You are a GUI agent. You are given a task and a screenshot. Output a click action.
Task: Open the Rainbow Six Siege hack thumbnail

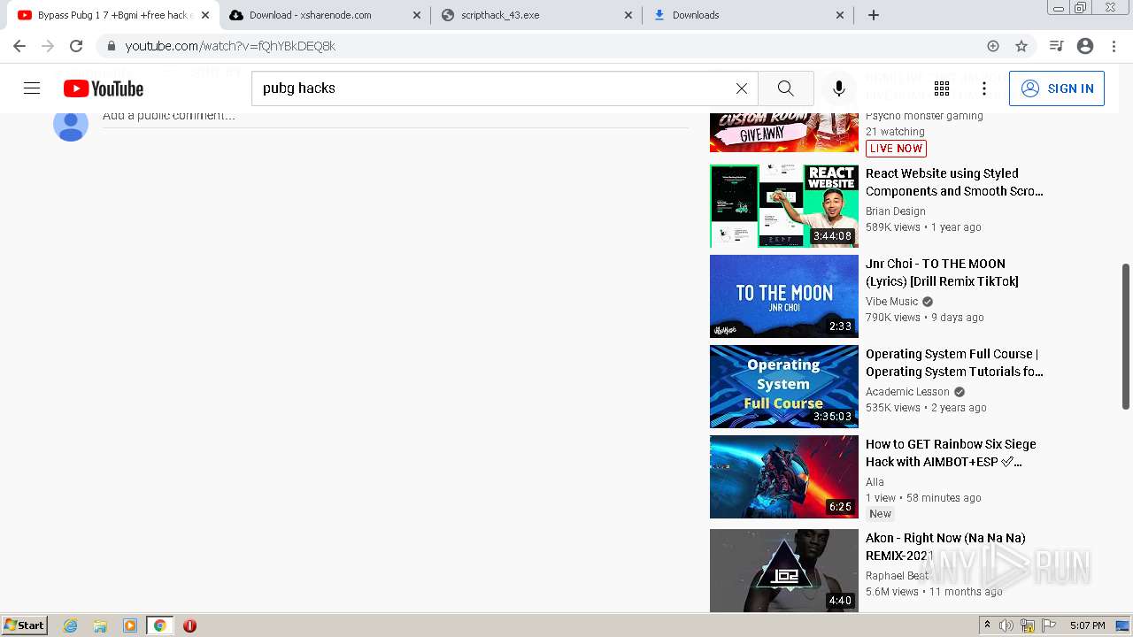pyautogui.click(x=784, y=477)
